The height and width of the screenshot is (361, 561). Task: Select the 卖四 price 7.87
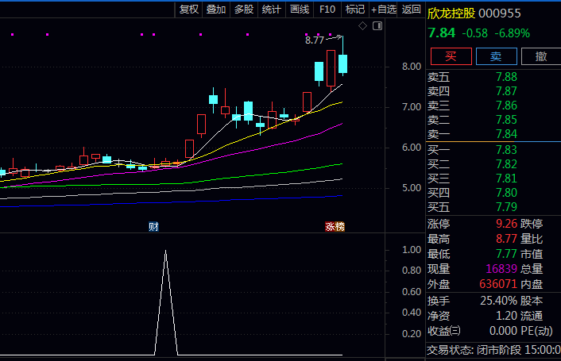coord(506,91)
